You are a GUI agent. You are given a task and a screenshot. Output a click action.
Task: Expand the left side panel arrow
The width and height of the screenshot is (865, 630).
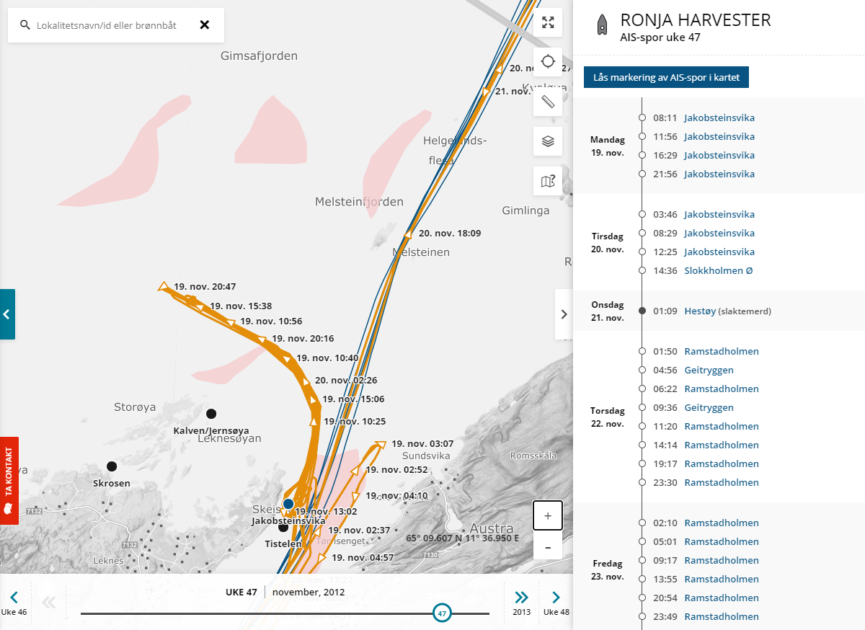pos(6,314)
